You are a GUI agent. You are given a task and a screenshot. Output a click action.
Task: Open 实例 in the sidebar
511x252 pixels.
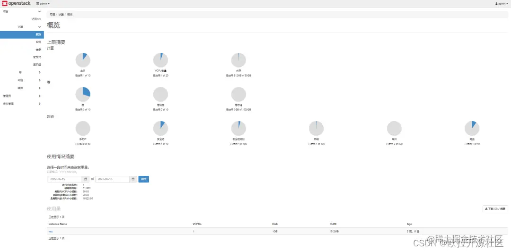(x=38, y=42)
